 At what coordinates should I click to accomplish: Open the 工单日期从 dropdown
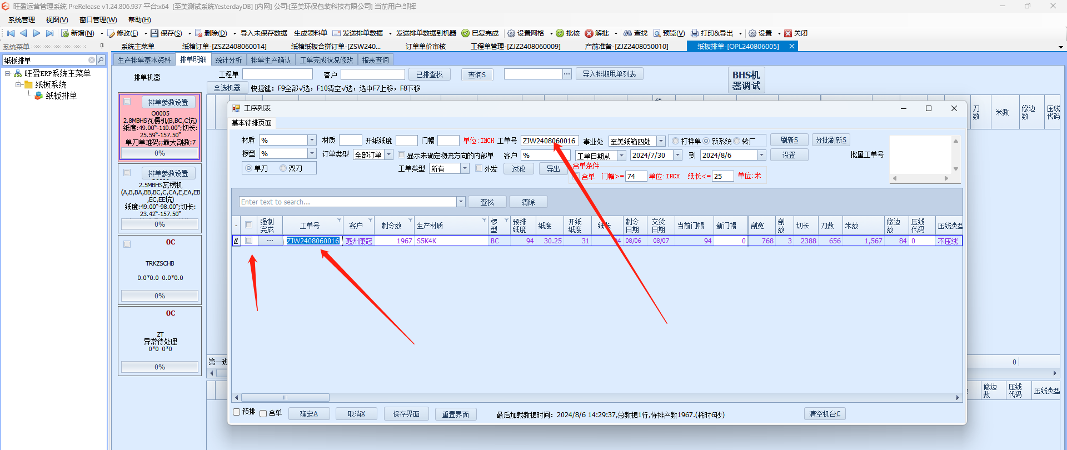[x=622, y=156]
